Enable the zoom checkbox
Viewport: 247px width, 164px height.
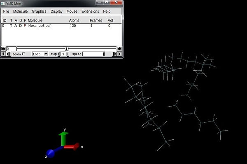click(23, 54)
